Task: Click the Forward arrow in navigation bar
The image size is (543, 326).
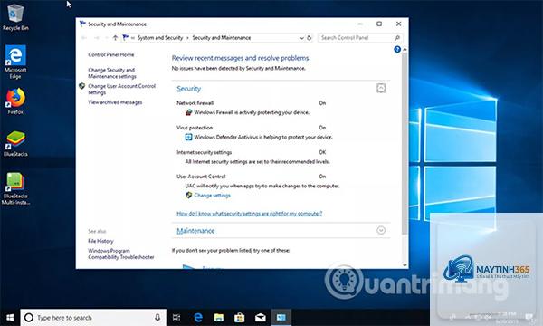Action: [97, 38]
